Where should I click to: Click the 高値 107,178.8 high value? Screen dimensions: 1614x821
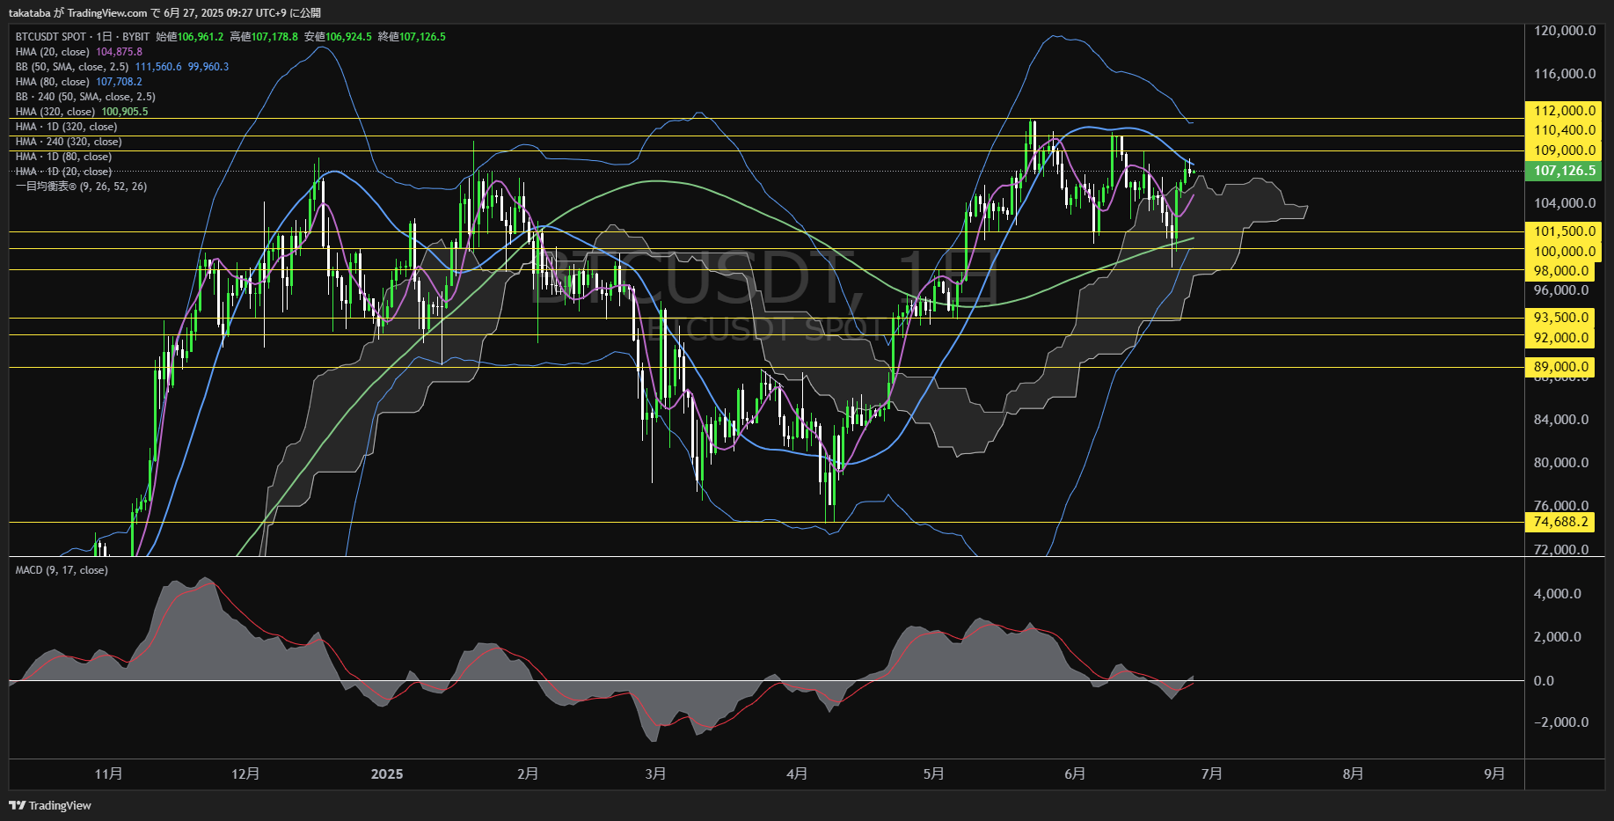tap(264, 37)
